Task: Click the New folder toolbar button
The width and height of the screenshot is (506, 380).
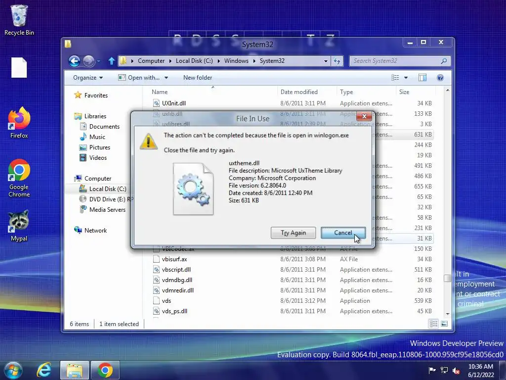Action: [198, 78]
